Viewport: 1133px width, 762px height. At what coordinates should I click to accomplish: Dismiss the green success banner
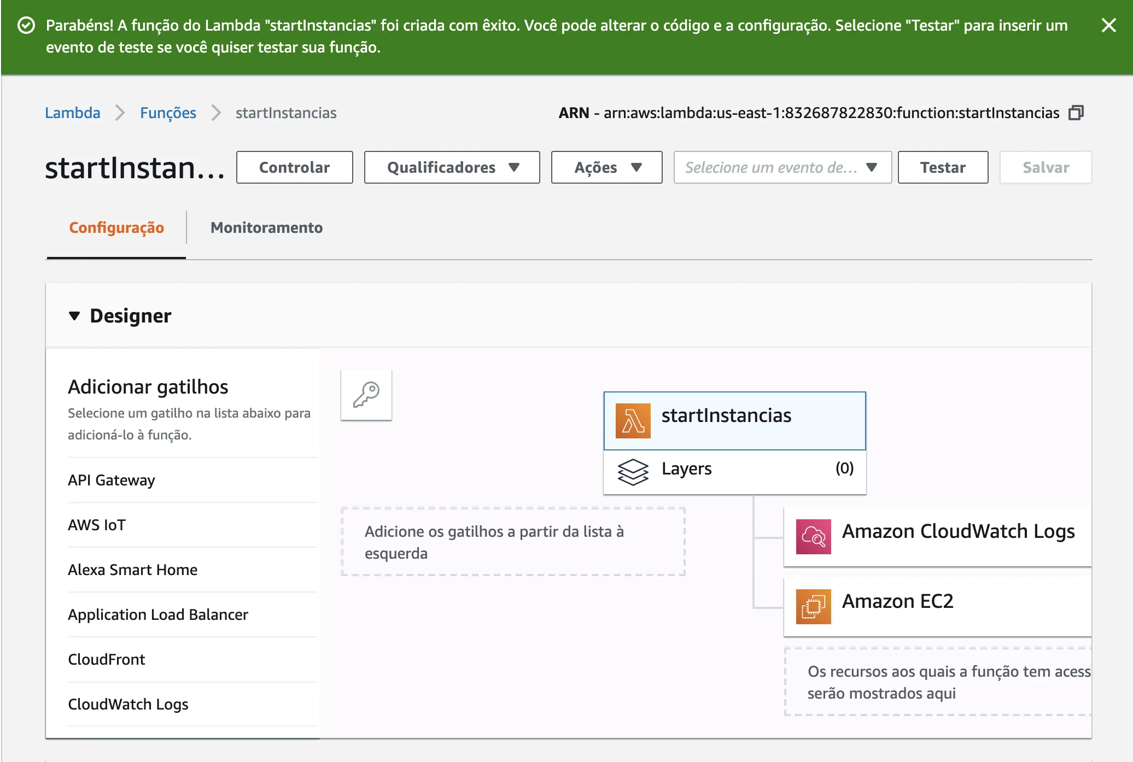(x=1108, y=25)
